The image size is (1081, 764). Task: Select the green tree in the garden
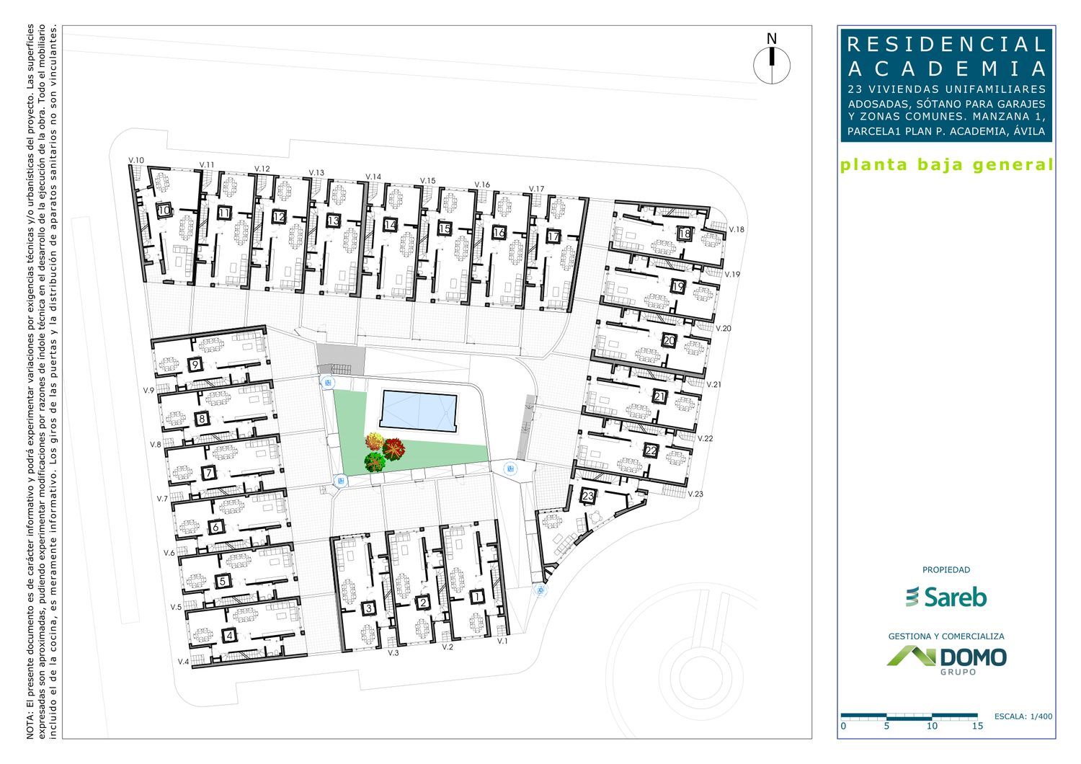click(375, 462)
